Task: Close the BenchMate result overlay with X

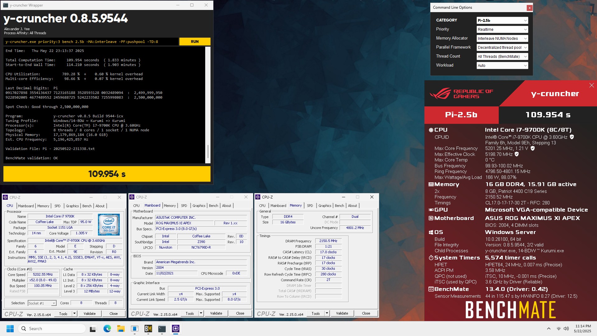Action: coord(591,85)
